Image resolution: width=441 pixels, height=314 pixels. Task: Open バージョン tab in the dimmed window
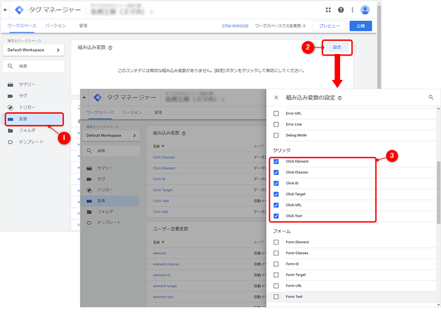132,112
